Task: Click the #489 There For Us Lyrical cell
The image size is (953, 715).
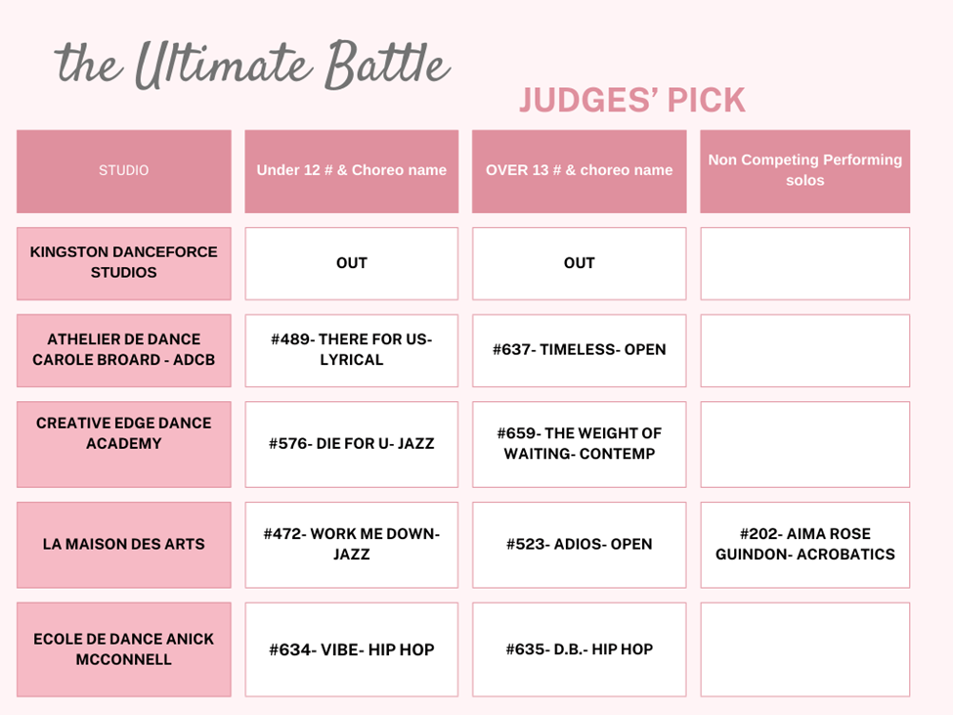Action: click(351, 349)
